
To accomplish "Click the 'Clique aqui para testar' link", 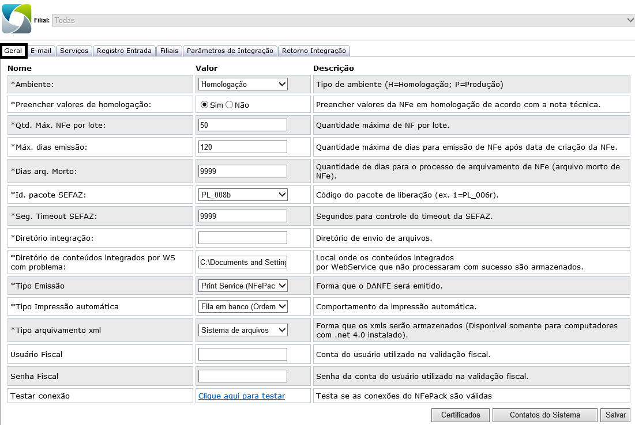I will [242, 396].
